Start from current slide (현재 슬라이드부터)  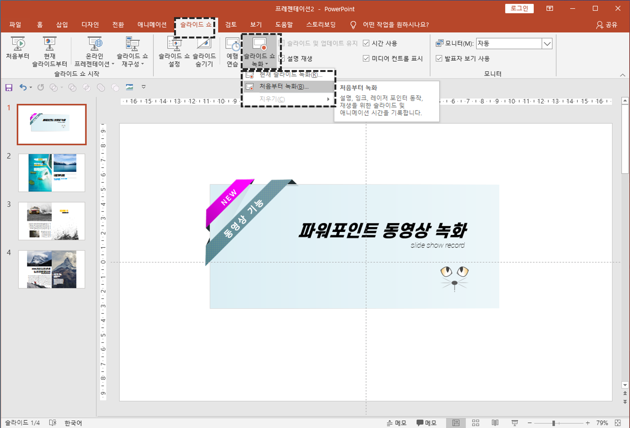pyautogui.click(x=50, y=52)
